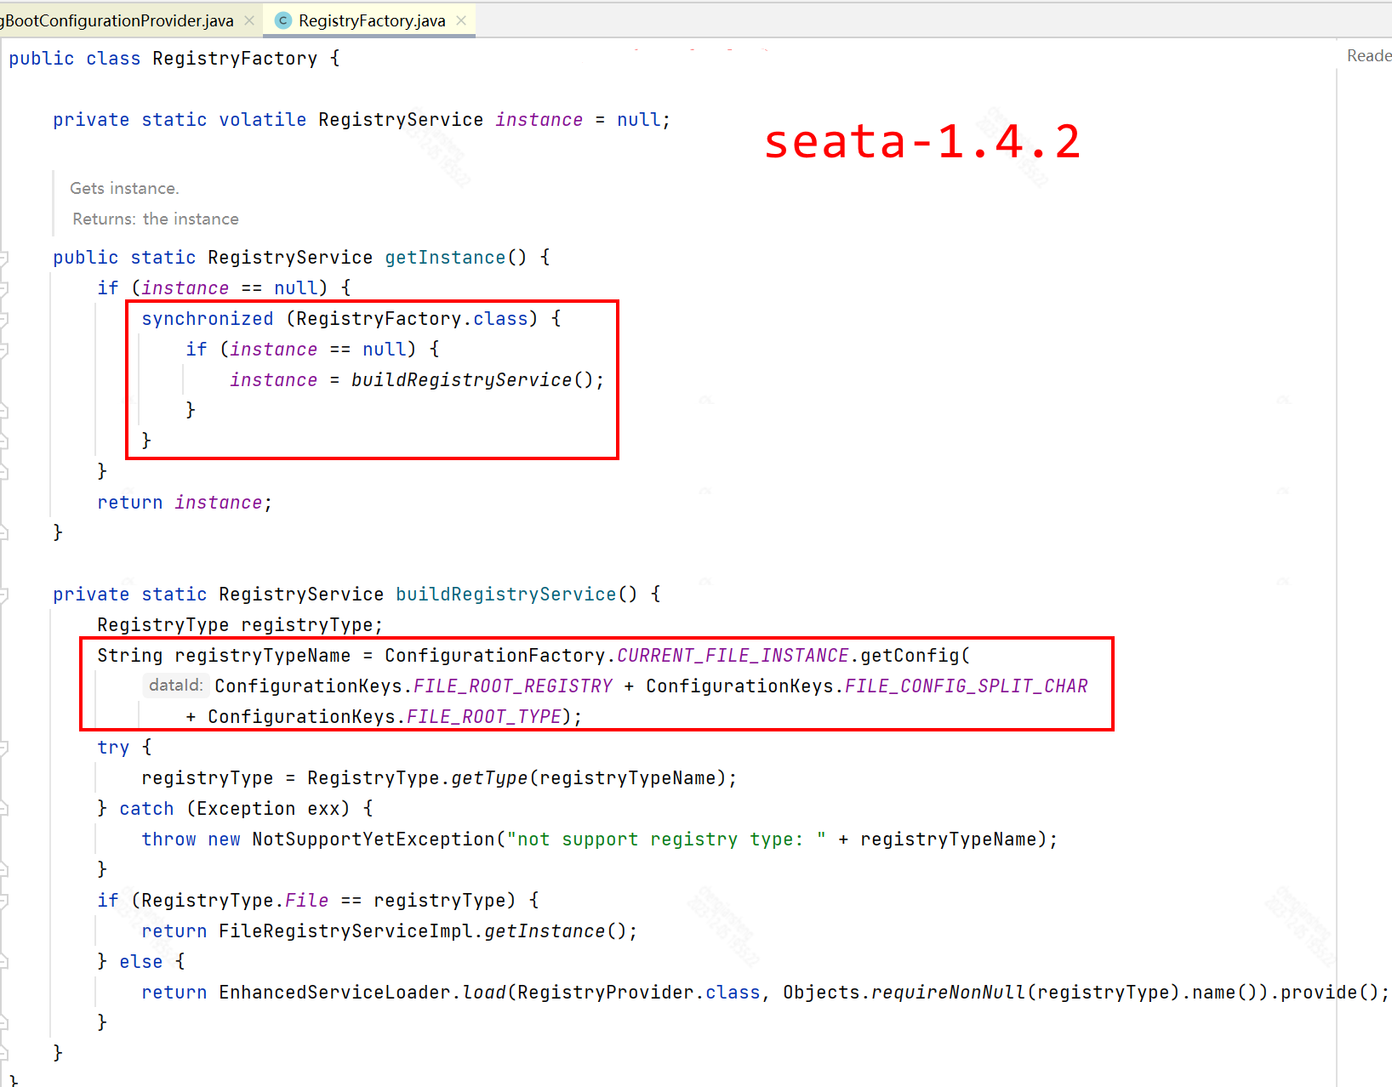Click the class icon on RegistryFactory.java tab

coord(283,20)
